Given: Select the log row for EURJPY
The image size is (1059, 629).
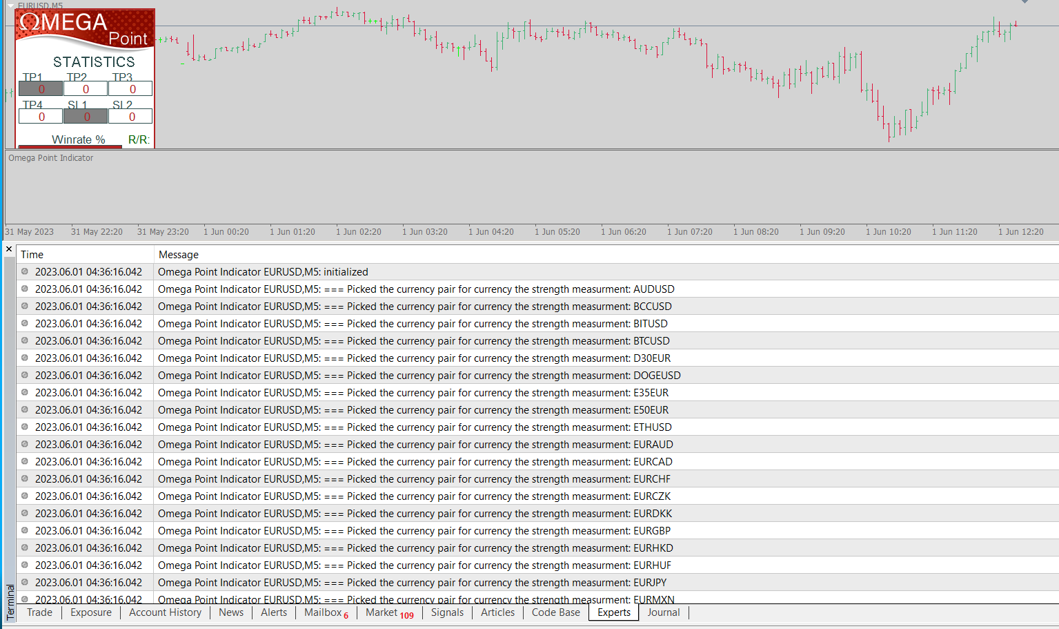Looking at the screenshot, I should [538, 583].
